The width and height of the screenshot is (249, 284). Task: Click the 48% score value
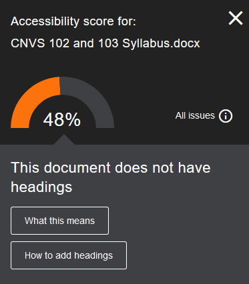[62, 119]
